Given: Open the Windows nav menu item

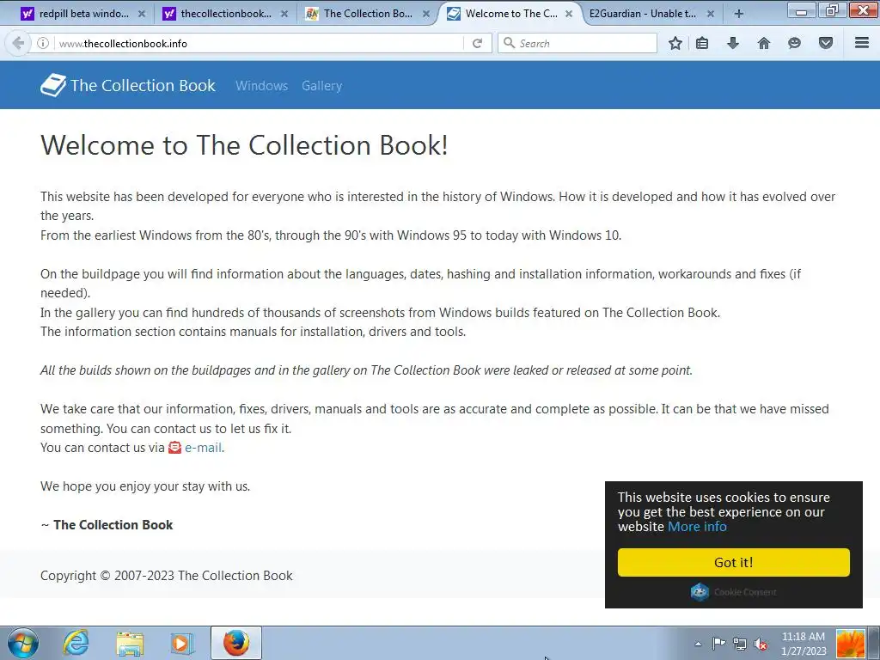Looking at the screenshot, I should (261, 86).
